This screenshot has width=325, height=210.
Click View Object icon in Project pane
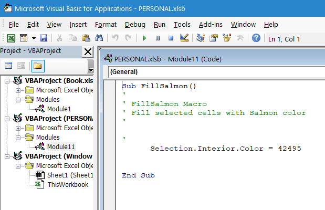tap(21, 66)
